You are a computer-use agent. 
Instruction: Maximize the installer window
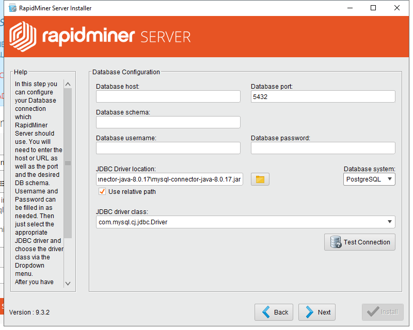coord(373,8)
